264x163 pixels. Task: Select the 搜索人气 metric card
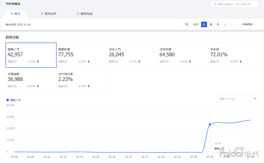pyautogui.click(x=31, y=55)
